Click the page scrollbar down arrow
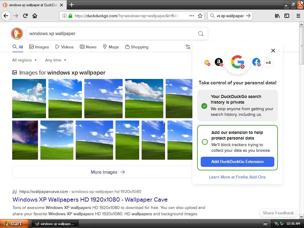The width and height of the screenshot is (304, 228). pyautogui.click(x=301, y=216)
